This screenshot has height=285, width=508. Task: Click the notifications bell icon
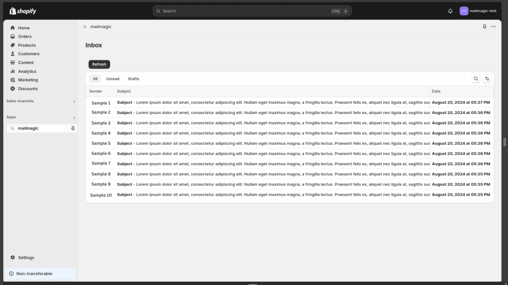[450, 11]
